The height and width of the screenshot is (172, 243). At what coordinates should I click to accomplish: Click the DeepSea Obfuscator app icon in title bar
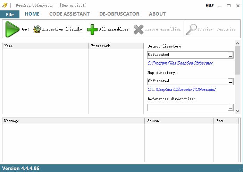tap(5, 5)
